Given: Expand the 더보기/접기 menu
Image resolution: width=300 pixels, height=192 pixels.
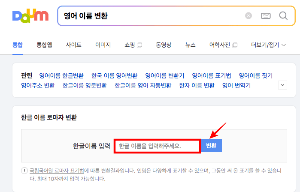Looking at the screenshot, I should click(x=268, y=45).
